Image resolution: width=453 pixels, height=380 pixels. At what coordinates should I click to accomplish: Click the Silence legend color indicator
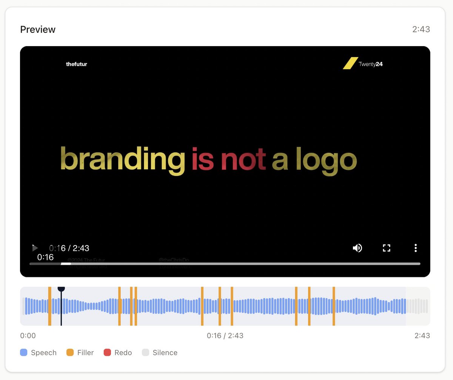tap(146, 352)
